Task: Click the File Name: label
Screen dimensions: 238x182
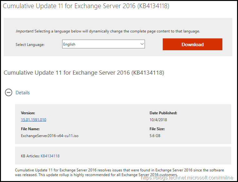Action: click(30, 129)
